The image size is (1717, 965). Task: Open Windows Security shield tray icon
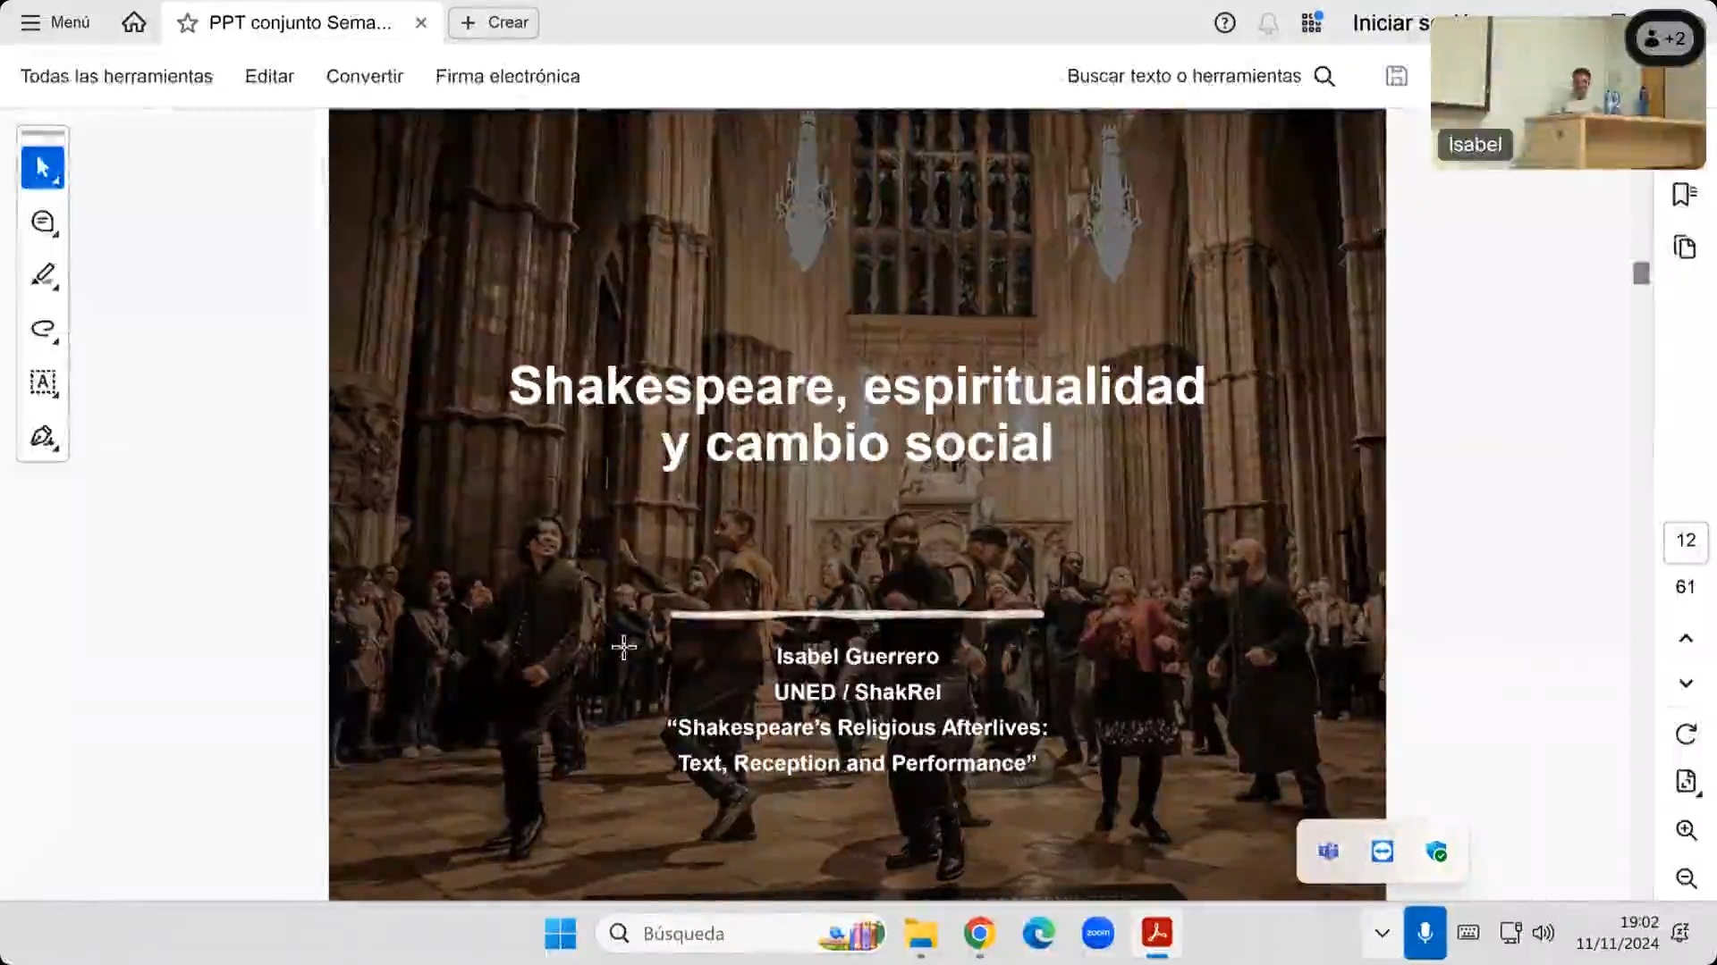coord(1436,852)
